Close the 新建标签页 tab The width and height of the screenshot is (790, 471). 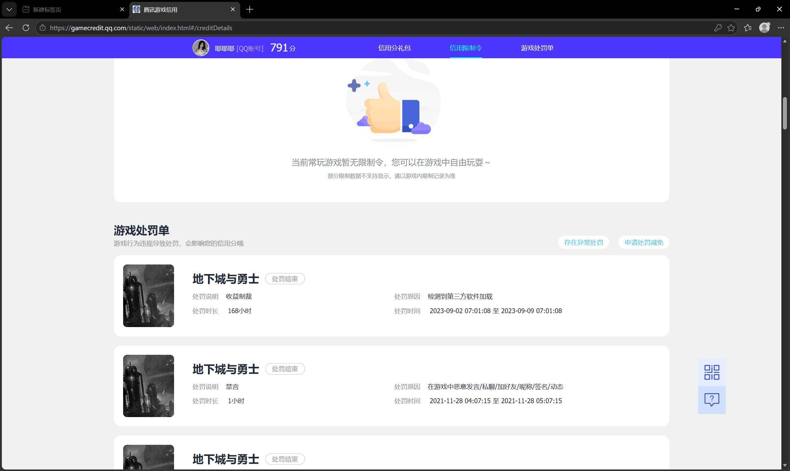122,10
